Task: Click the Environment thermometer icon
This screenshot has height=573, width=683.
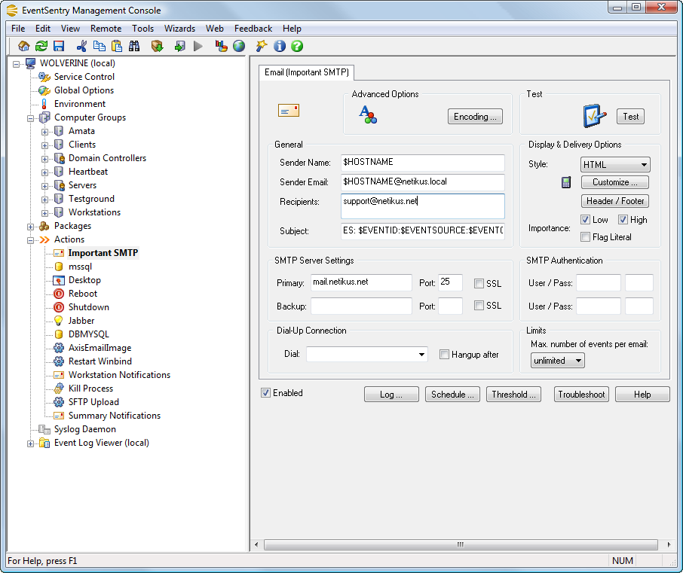Action: coord(44,104)
